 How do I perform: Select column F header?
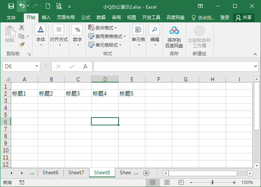coord(158,79)
